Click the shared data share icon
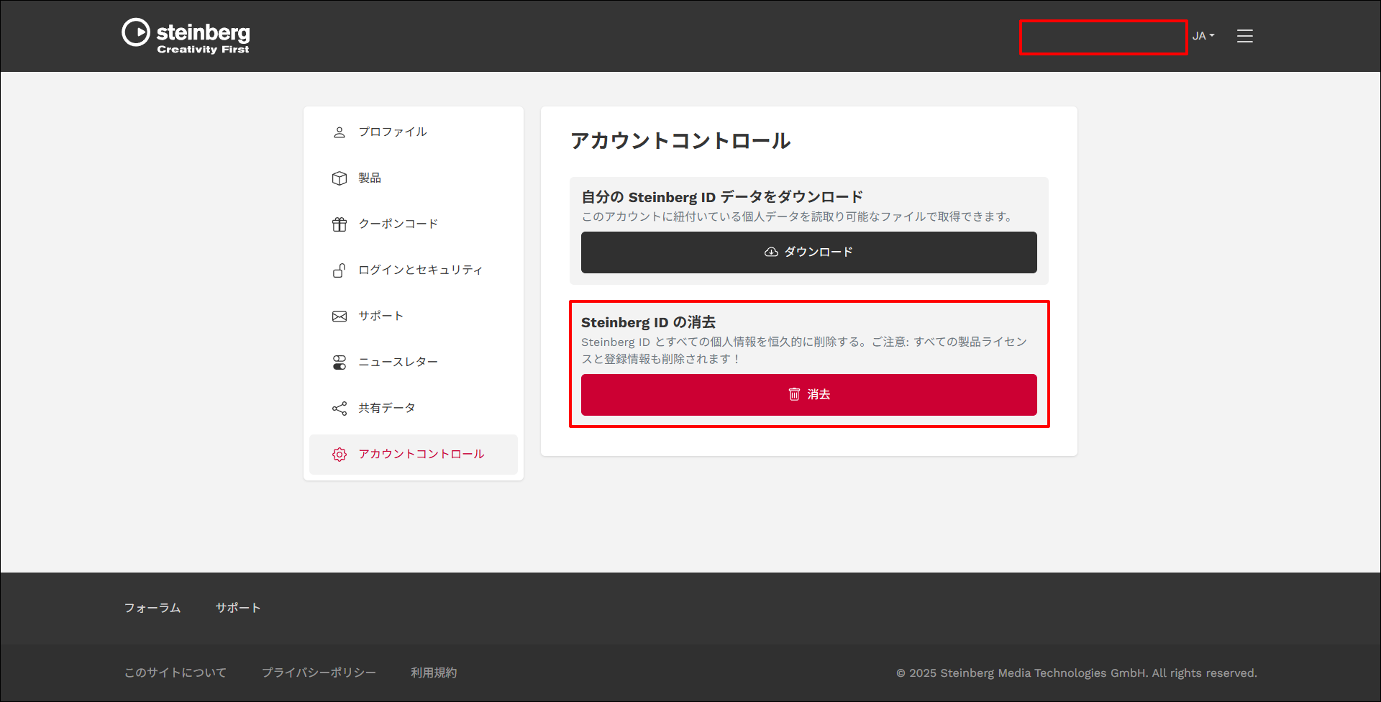 [339, 409]
